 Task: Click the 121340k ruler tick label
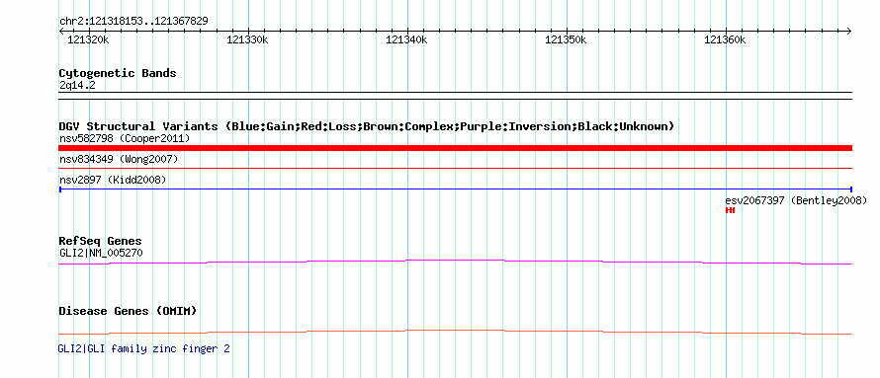tap(407, 40)
